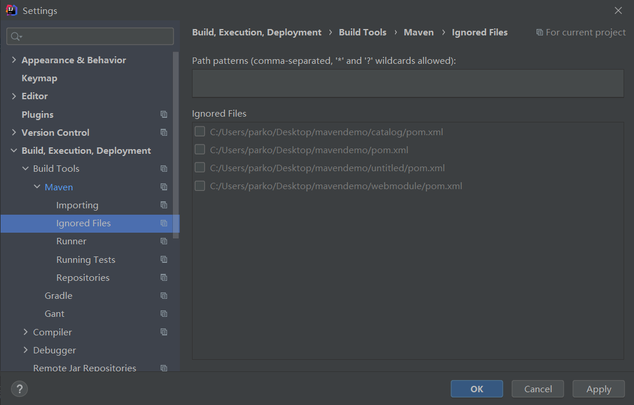
Task: Select Gant in the settings tree
Action: point(55,313)
